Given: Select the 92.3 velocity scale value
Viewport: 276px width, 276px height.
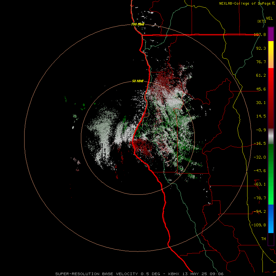Looking at the screenshot, I should coord(261,48).
